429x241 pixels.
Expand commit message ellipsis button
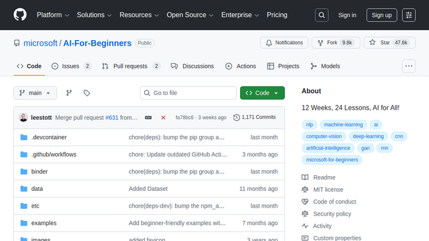148,118
